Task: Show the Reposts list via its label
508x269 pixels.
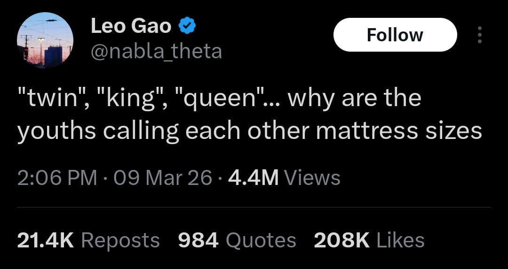Action: [120, 240]
